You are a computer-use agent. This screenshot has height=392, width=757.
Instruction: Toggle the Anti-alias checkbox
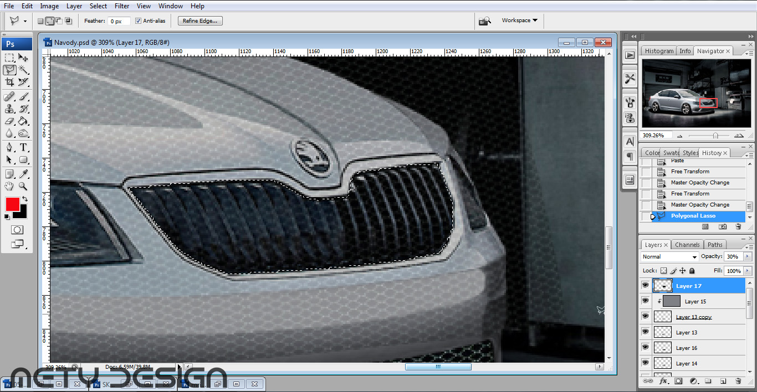click(x=138, y=21)
